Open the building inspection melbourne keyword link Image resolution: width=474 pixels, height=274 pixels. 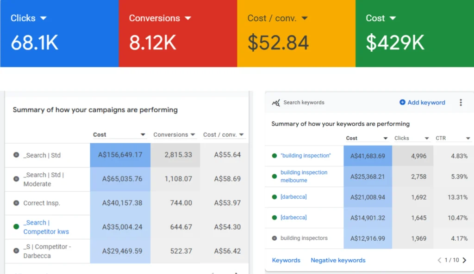(x=304, y=176)
